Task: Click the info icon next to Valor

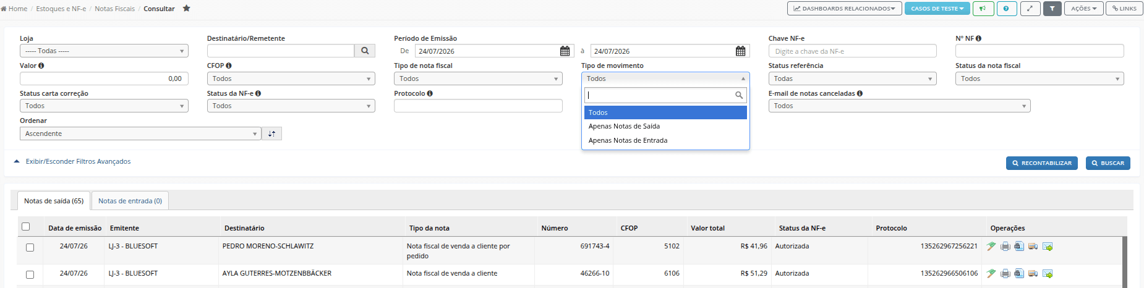Action: click(x=41, y=66)
